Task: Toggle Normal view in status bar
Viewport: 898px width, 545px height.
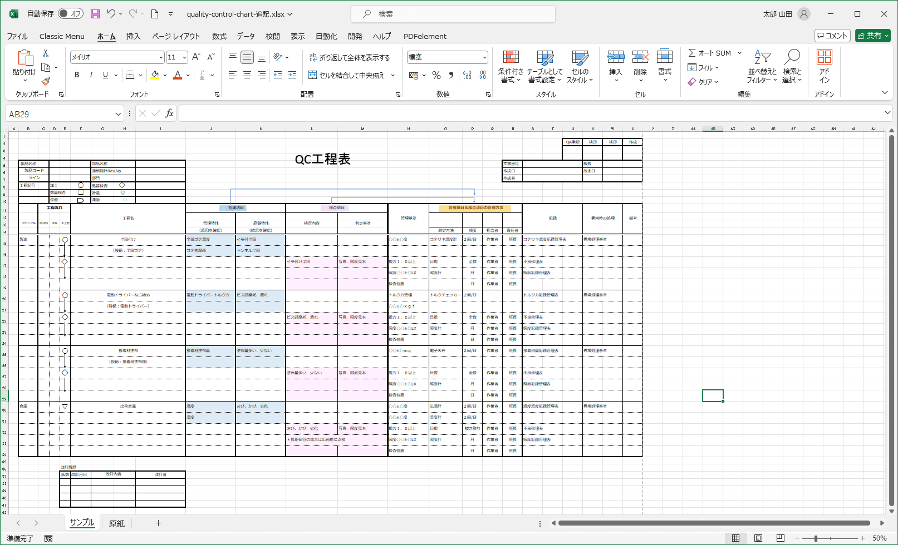Action: click(x=736, y=538)
